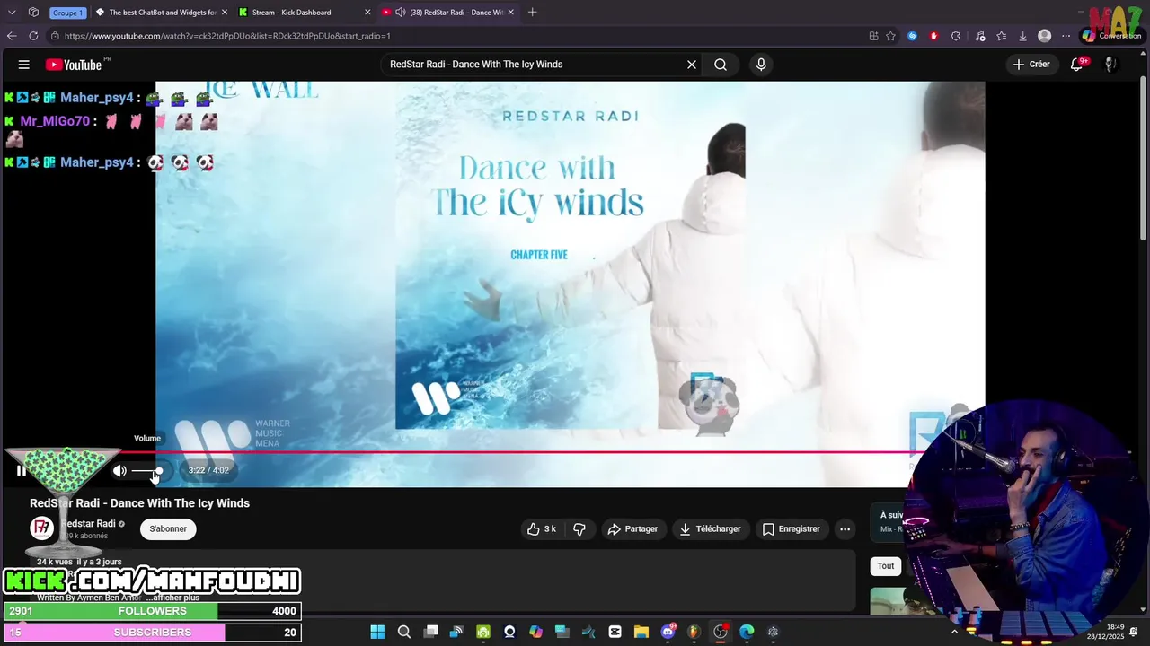Open the more actions ellipsis menu

click(845, 529)
